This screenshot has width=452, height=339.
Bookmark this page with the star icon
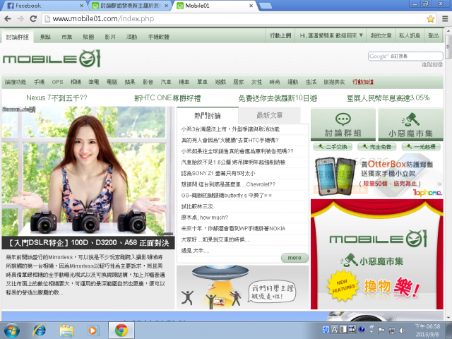430,19
